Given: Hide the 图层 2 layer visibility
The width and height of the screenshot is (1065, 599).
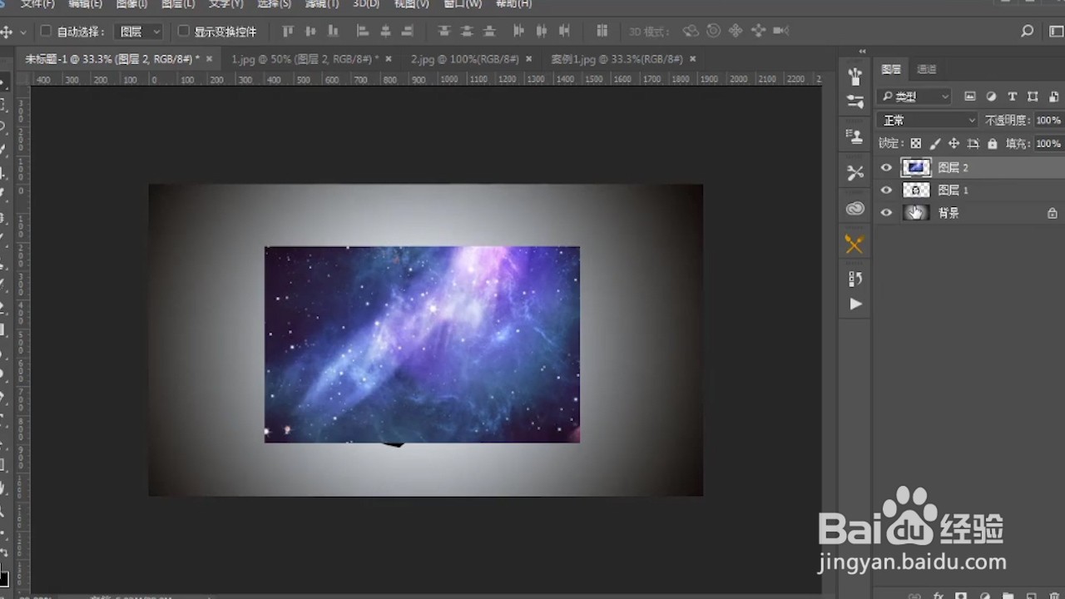Looking at the screenshot, I should tap(886, 167).
